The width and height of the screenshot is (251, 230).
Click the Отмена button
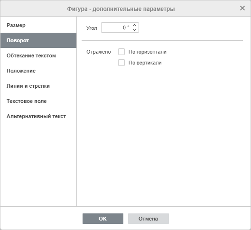pyautogui.click(x=149, y=219)
